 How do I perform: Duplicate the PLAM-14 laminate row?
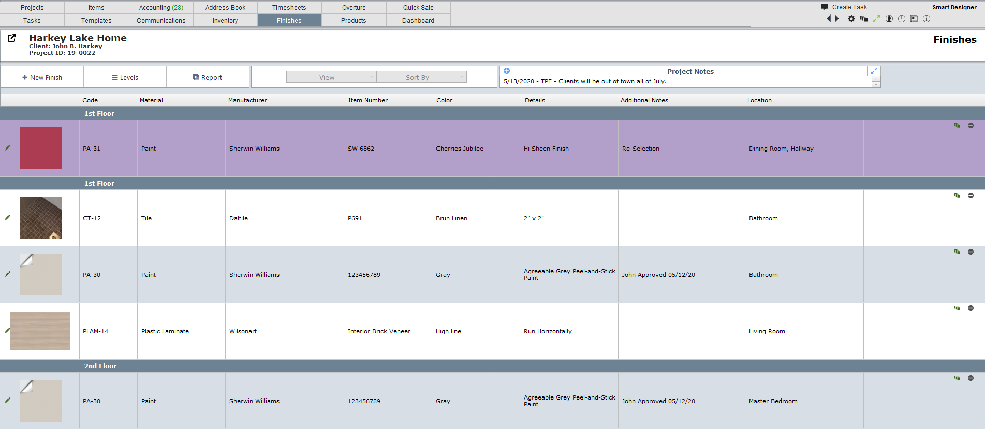pyautogui.click(x=957, y=308)
